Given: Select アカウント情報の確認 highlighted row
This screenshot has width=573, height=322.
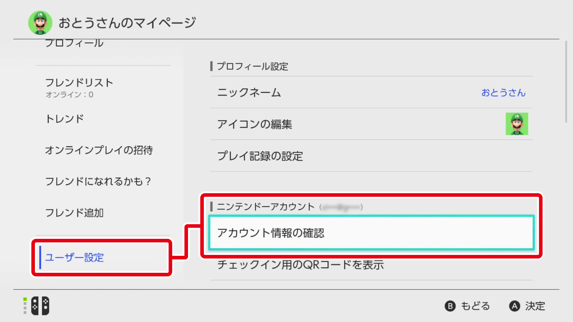Looking at the screenshot, I should click(371, 233).
